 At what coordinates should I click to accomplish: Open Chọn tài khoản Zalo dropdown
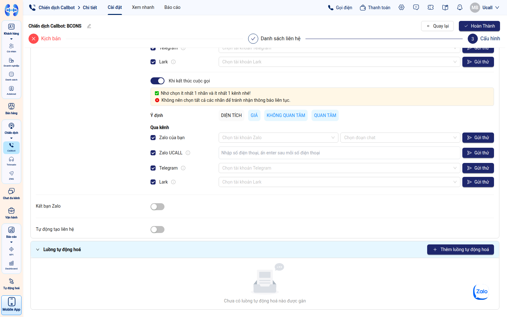tap(279, 138)
